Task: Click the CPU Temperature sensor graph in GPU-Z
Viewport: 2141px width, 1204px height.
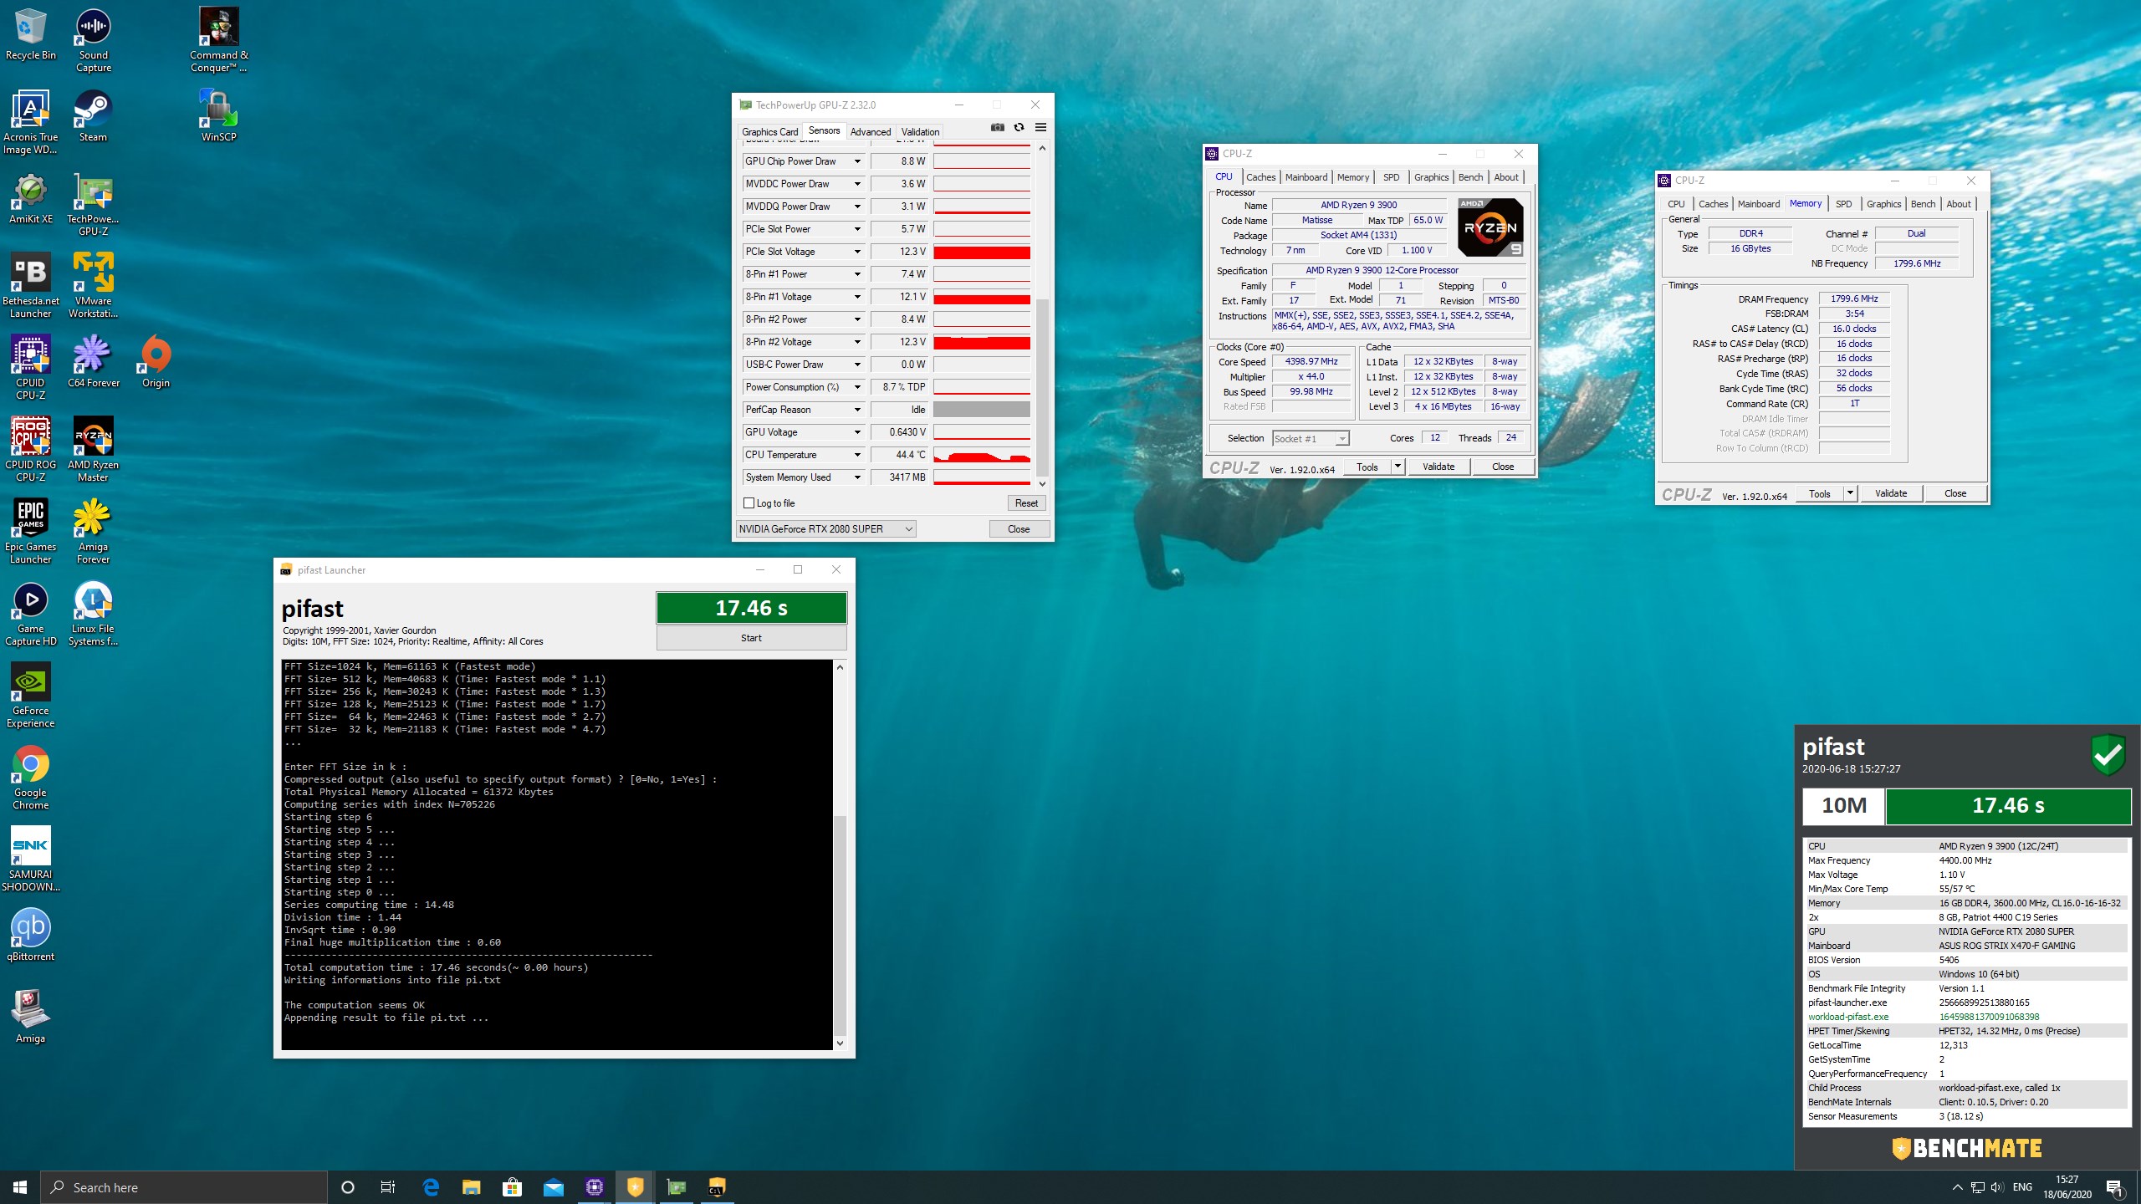Action: [x=982, y=455]
